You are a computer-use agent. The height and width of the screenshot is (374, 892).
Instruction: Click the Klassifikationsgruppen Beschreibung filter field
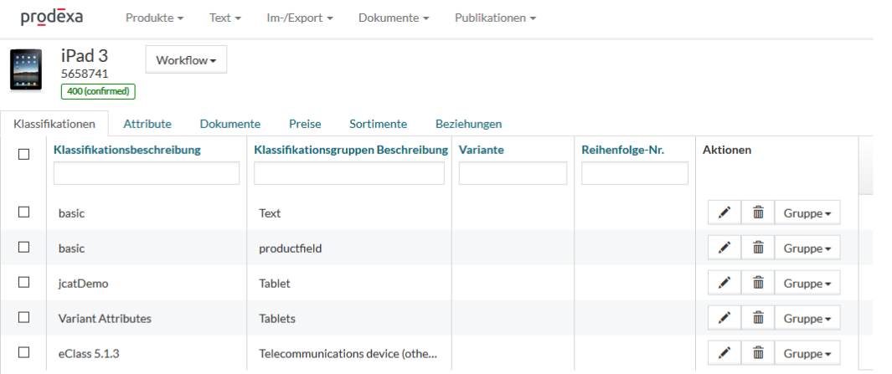(x=348, y=173)
